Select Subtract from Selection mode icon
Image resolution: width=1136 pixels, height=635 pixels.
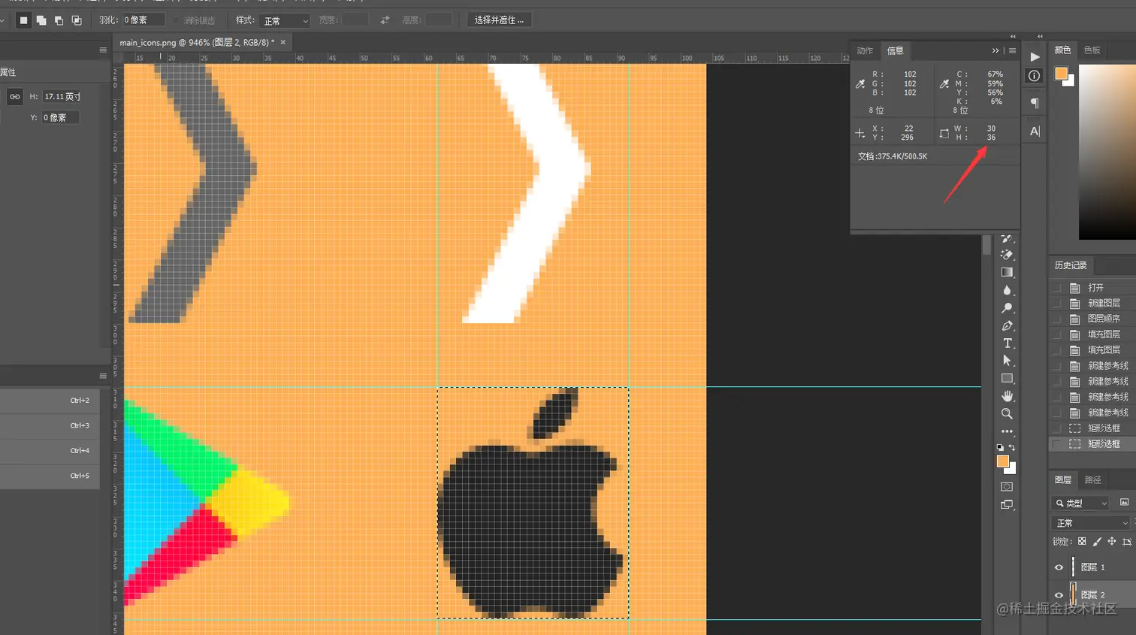(59, 20)
